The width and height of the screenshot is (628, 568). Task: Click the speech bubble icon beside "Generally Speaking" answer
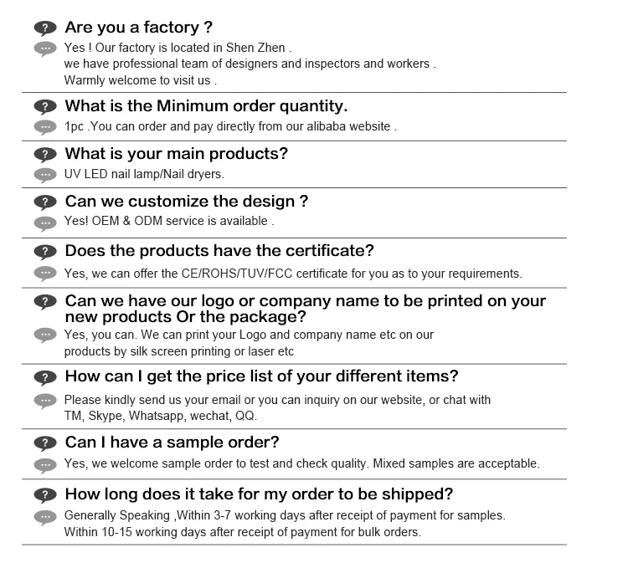coord(45,516)
